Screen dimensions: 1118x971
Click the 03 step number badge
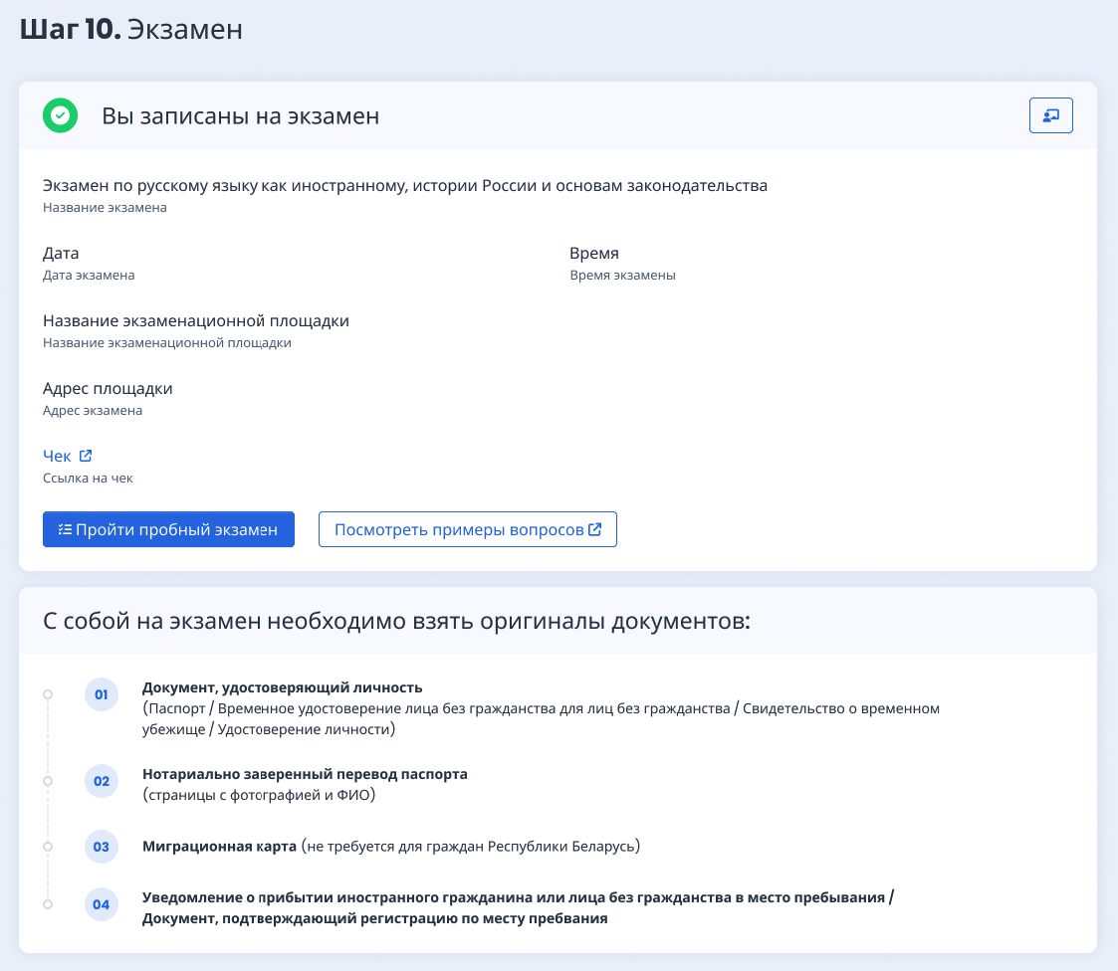point(102,848)
